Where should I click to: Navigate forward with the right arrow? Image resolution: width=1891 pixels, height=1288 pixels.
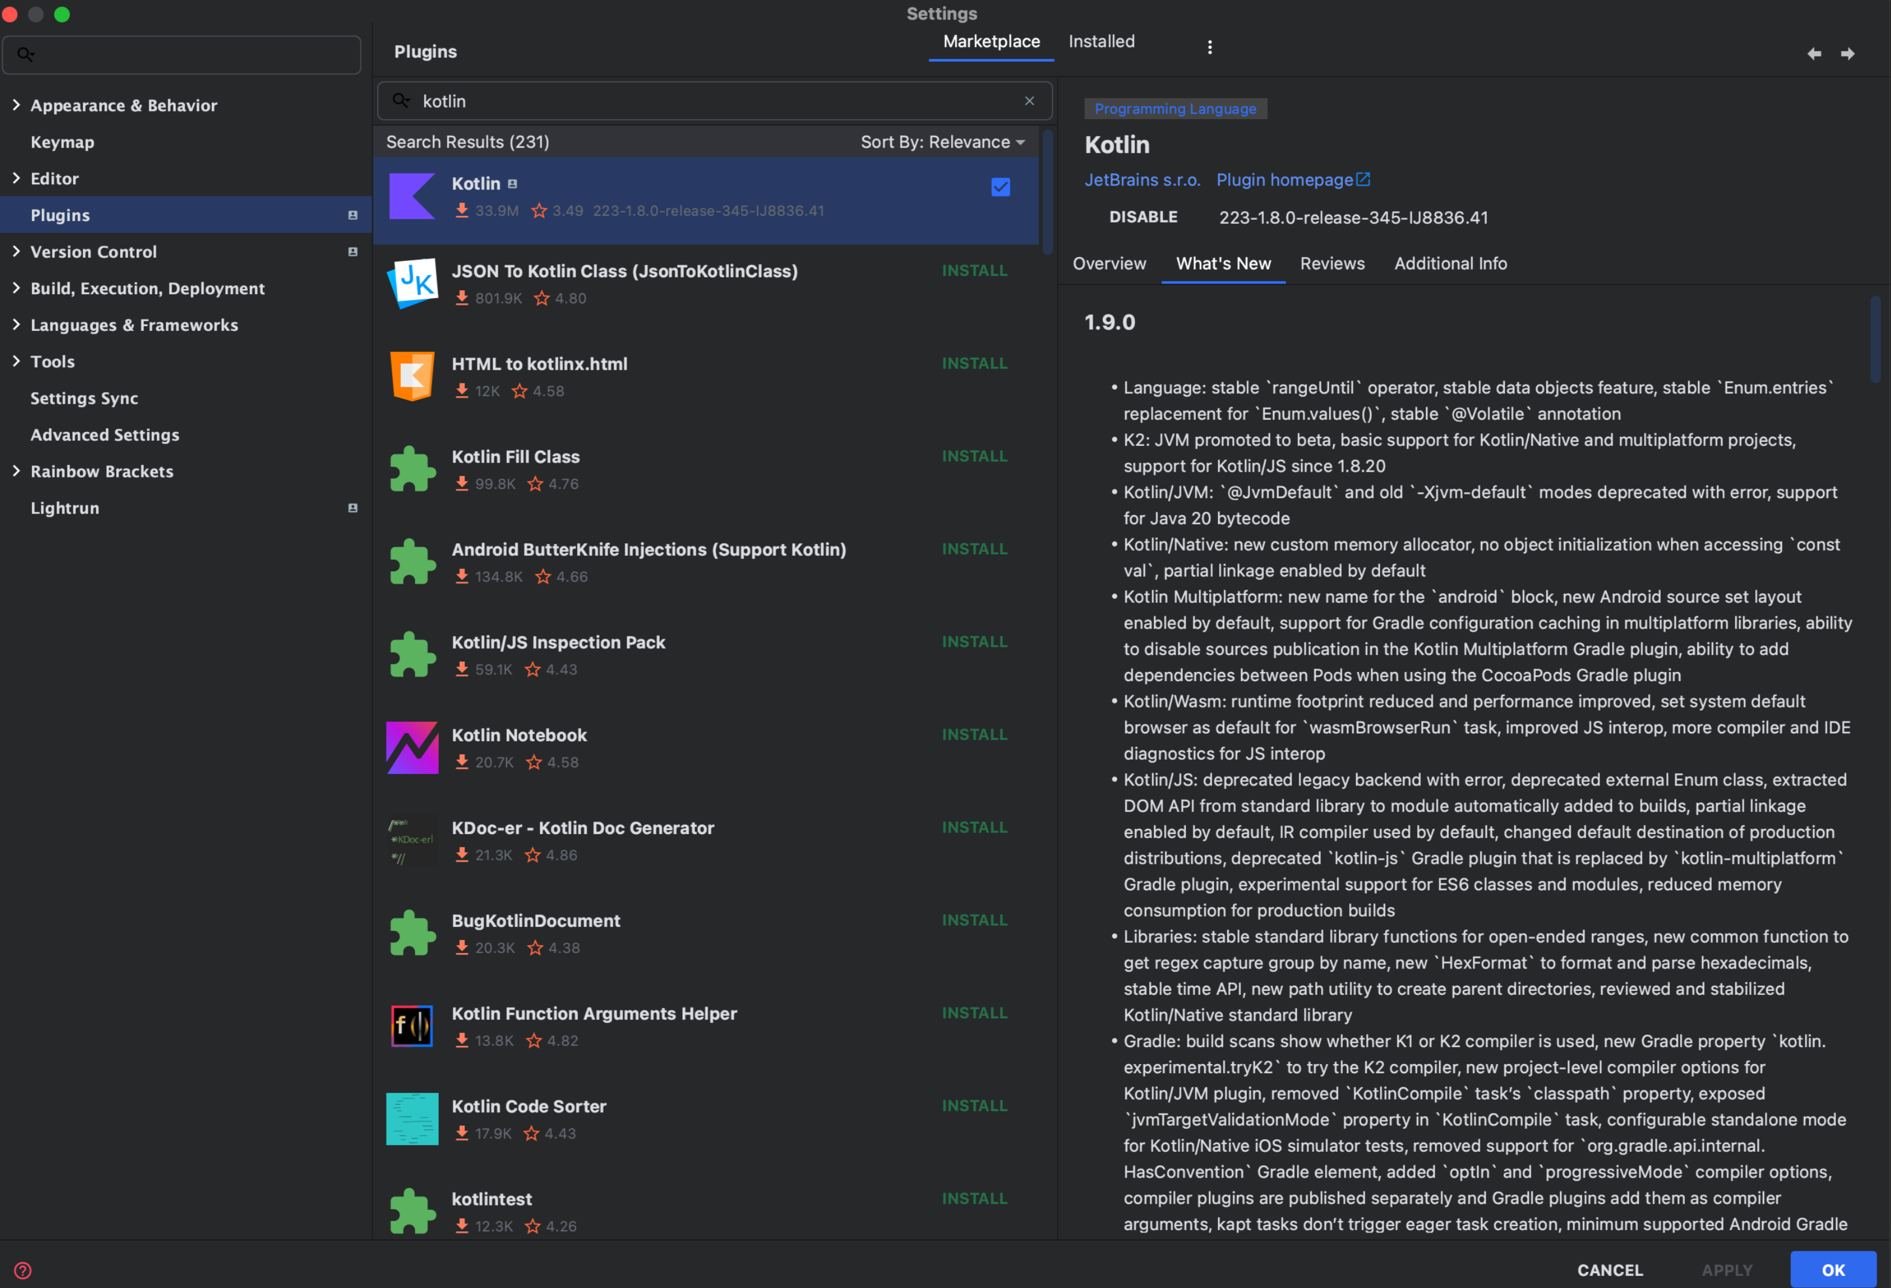pyautogui.click(x=1847, y=54)
